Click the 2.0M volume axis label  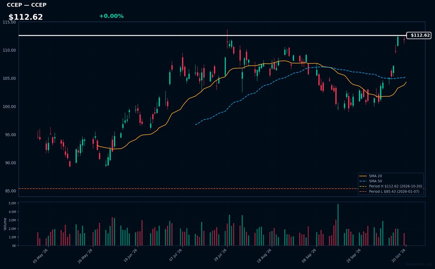[x=12, y=229]
